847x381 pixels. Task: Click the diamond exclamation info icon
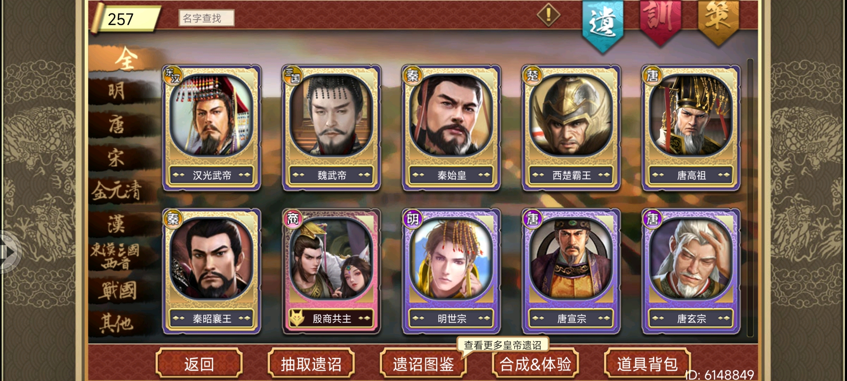click(x=548, y=15)
